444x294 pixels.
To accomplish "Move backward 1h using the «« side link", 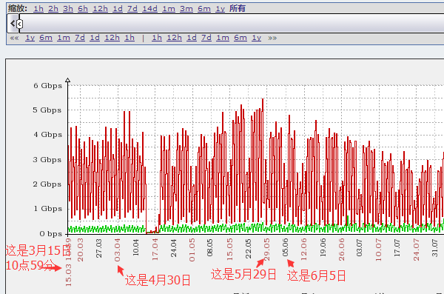I will pyautogui.click(x=129, y=38).
